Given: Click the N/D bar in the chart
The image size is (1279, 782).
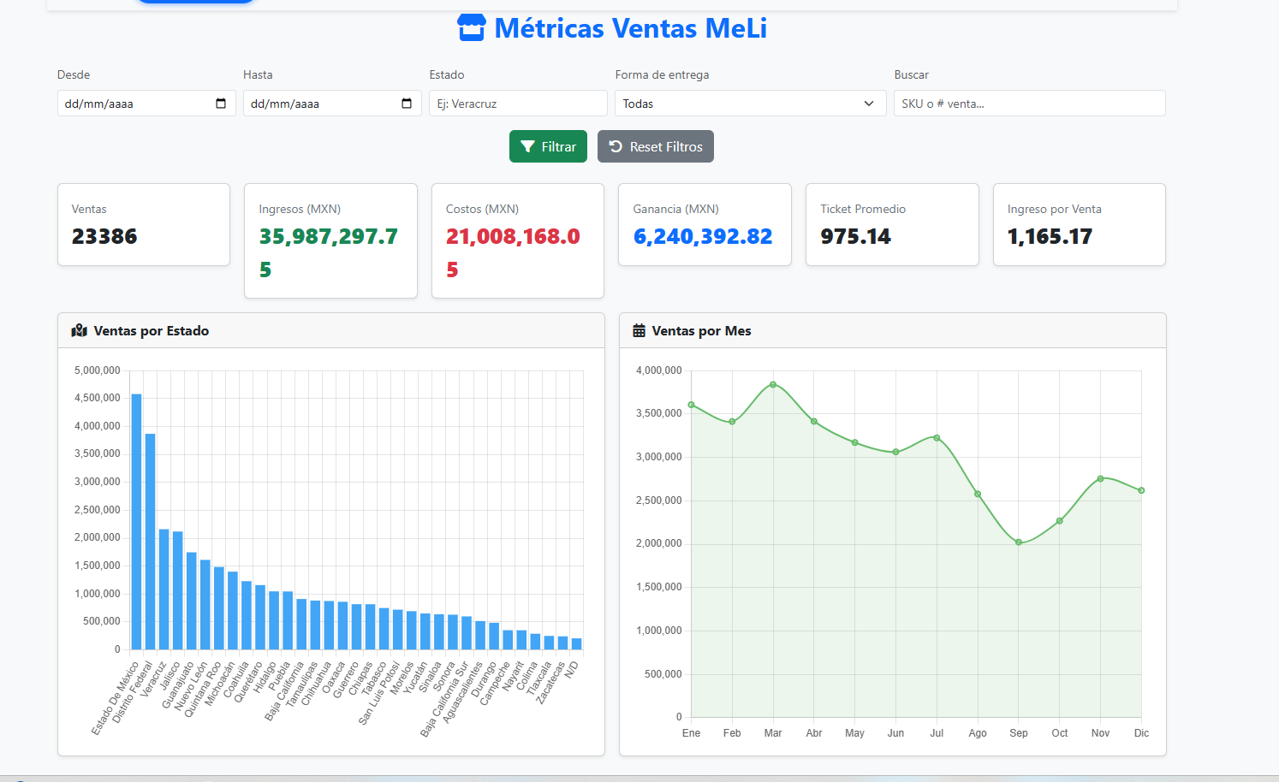Looking at the screenshot, I should click(x=577, y=643).
